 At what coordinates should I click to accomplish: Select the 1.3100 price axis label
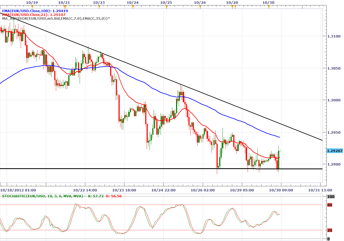(334, 36)
